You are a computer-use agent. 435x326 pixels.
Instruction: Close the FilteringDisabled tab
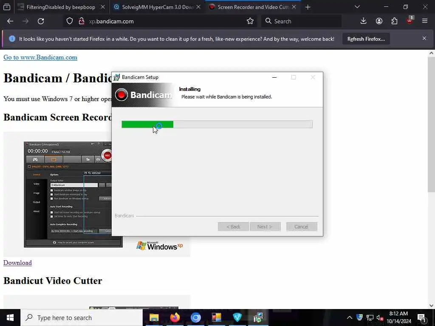(x=103, y=7)
